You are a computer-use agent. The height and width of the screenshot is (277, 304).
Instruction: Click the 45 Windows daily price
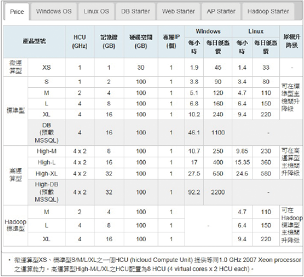coord(218,68)
